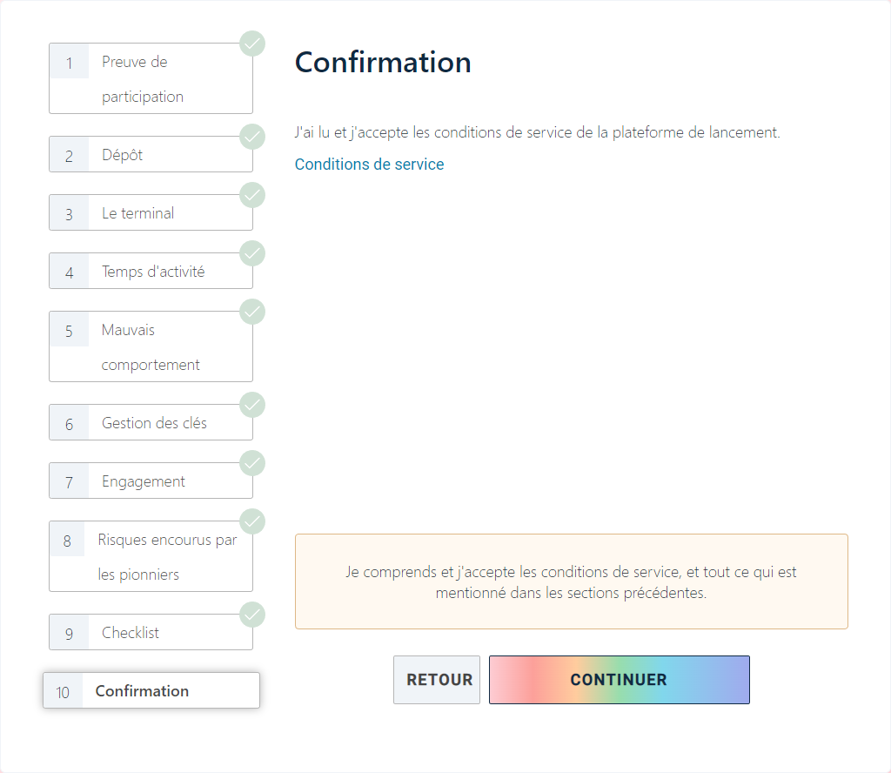Image resolution: width=891 pixels, height=773 pixels.
Task: Open the Conditions de service link
Action: click(x=369, y=165)
